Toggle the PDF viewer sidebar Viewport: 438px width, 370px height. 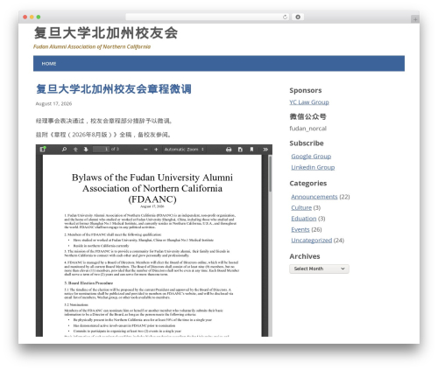(43, 149)
